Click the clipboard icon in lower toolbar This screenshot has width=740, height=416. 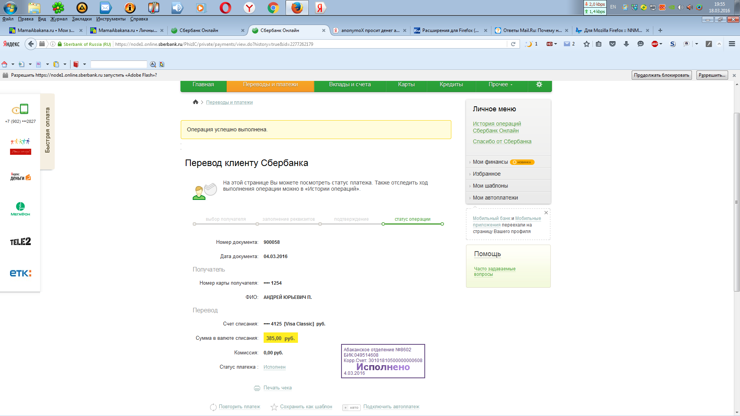[x=56, y=64]
